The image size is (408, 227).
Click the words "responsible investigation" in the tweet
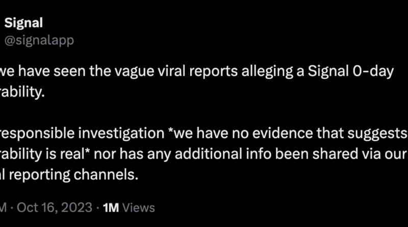82,134
